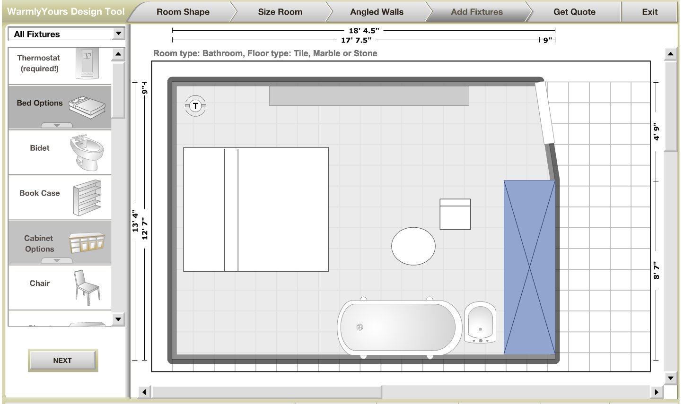Pick the Bidet fixture from the list
The width and height of the screenshot is (684, 404).
pyautogui.click(x=87, y=152)
